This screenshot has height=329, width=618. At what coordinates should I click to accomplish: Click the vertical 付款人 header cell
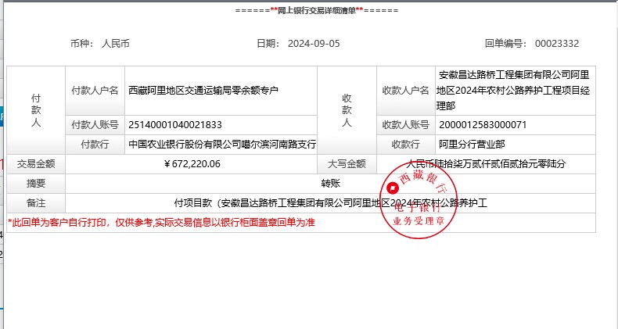(36, 111)
